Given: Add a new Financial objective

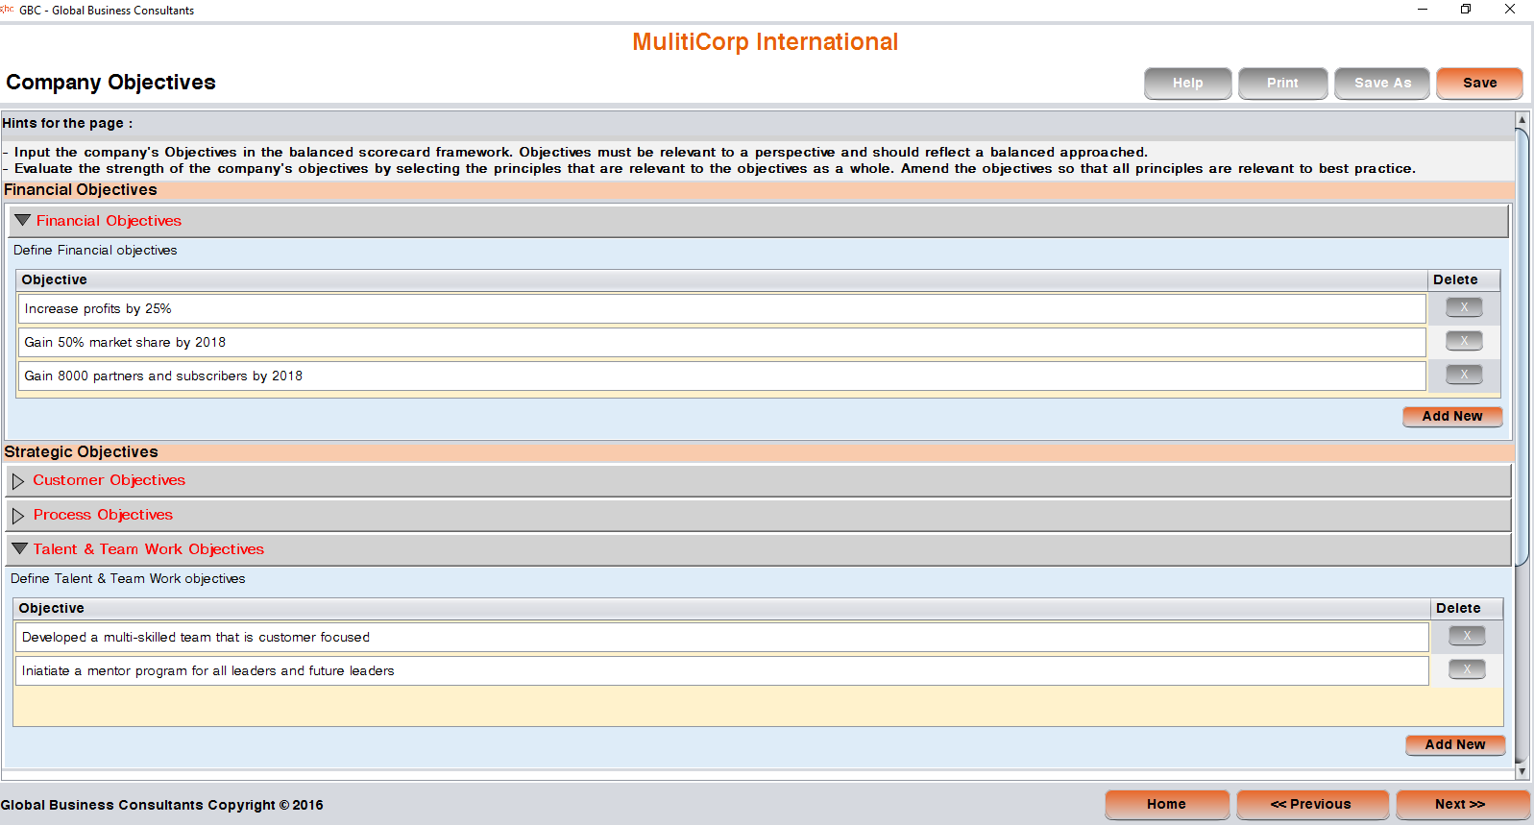Looking at the screenshot, I should point(1452,417).
